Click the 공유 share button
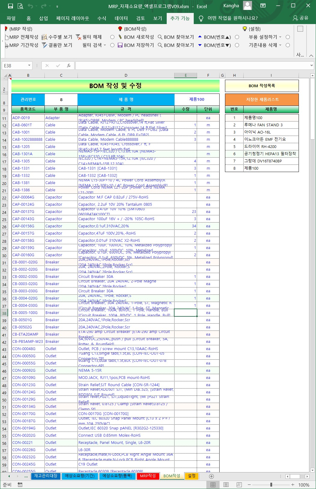 (301, 18)
